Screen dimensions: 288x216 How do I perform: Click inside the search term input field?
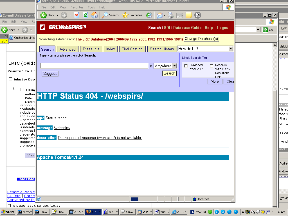click(94, 66)
